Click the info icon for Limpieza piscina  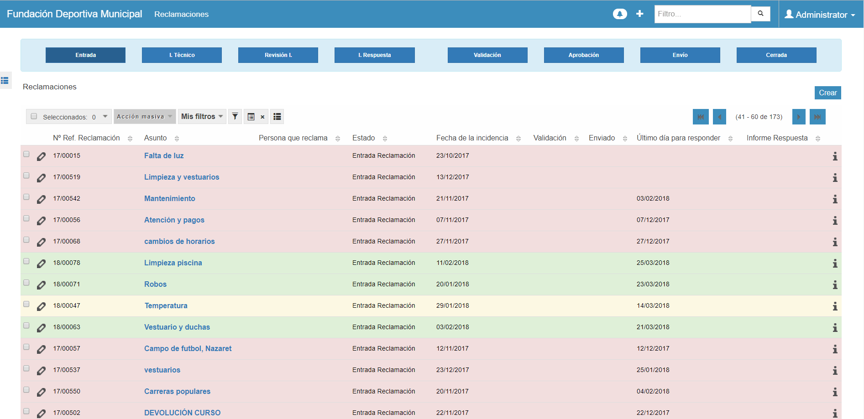pyautogui.click(x=835, y=263)
